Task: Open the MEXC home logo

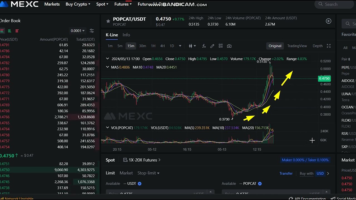Action: tap(19, 4)
